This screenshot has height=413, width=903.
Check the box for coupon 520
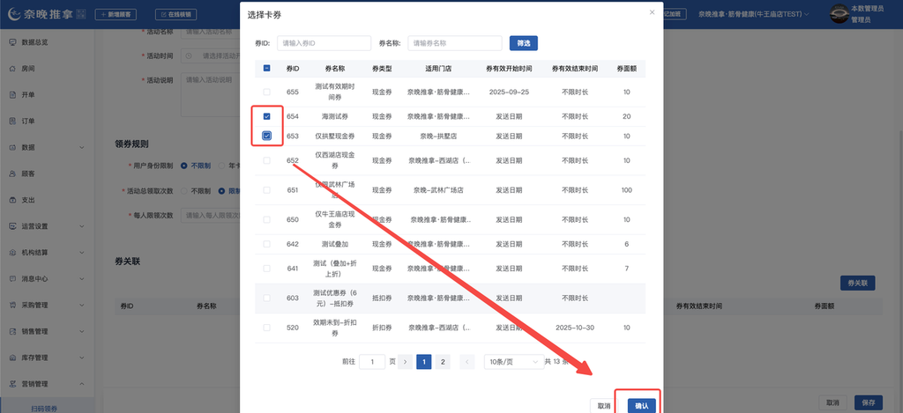[266, 328]
